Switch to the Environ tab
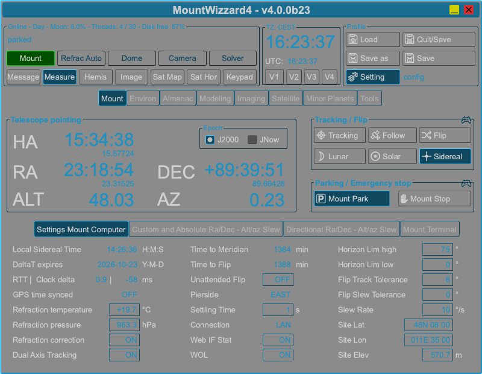This screenshot has width=482, height=374. point(143,98)
